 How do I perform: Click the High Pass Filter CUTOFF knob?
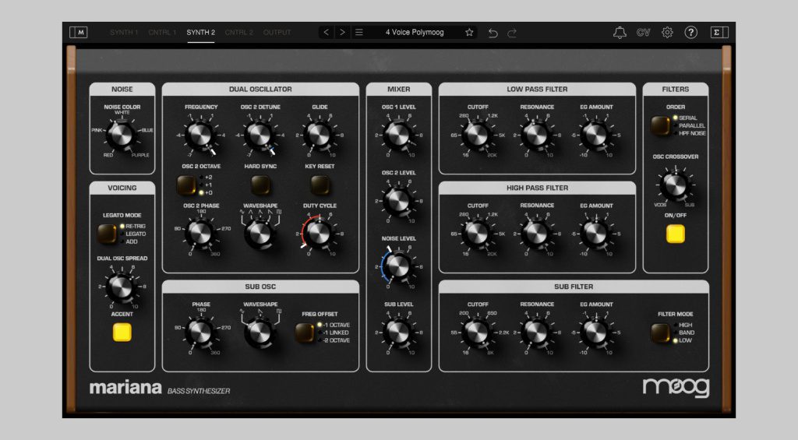tap(477, 233)
